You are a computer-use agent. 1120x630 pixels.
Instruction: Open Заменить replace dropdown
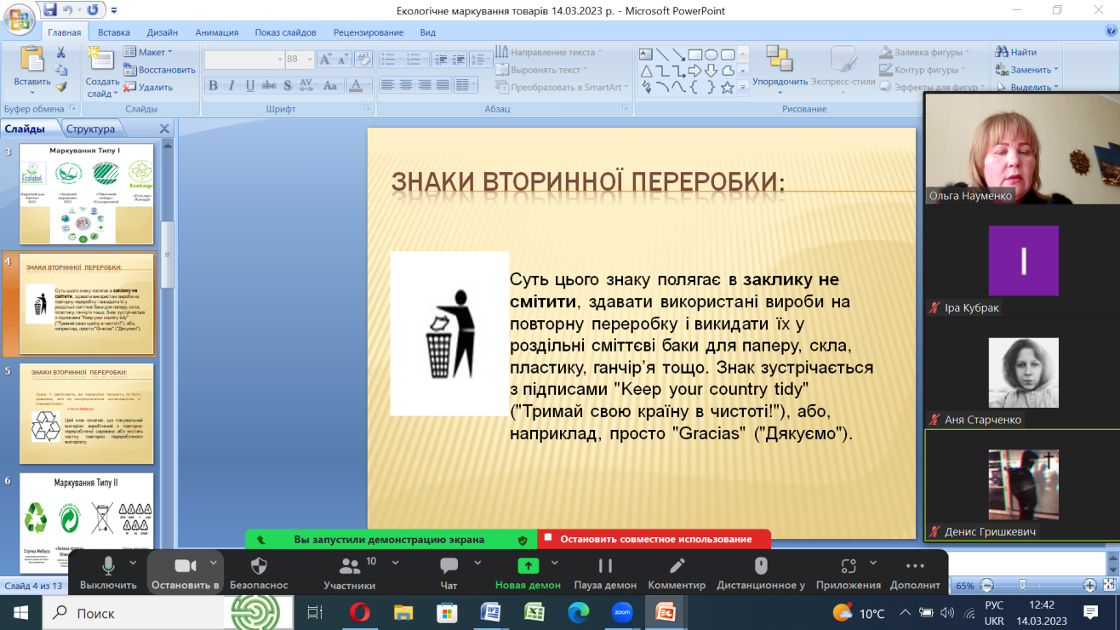click(x=1028, y=70)
